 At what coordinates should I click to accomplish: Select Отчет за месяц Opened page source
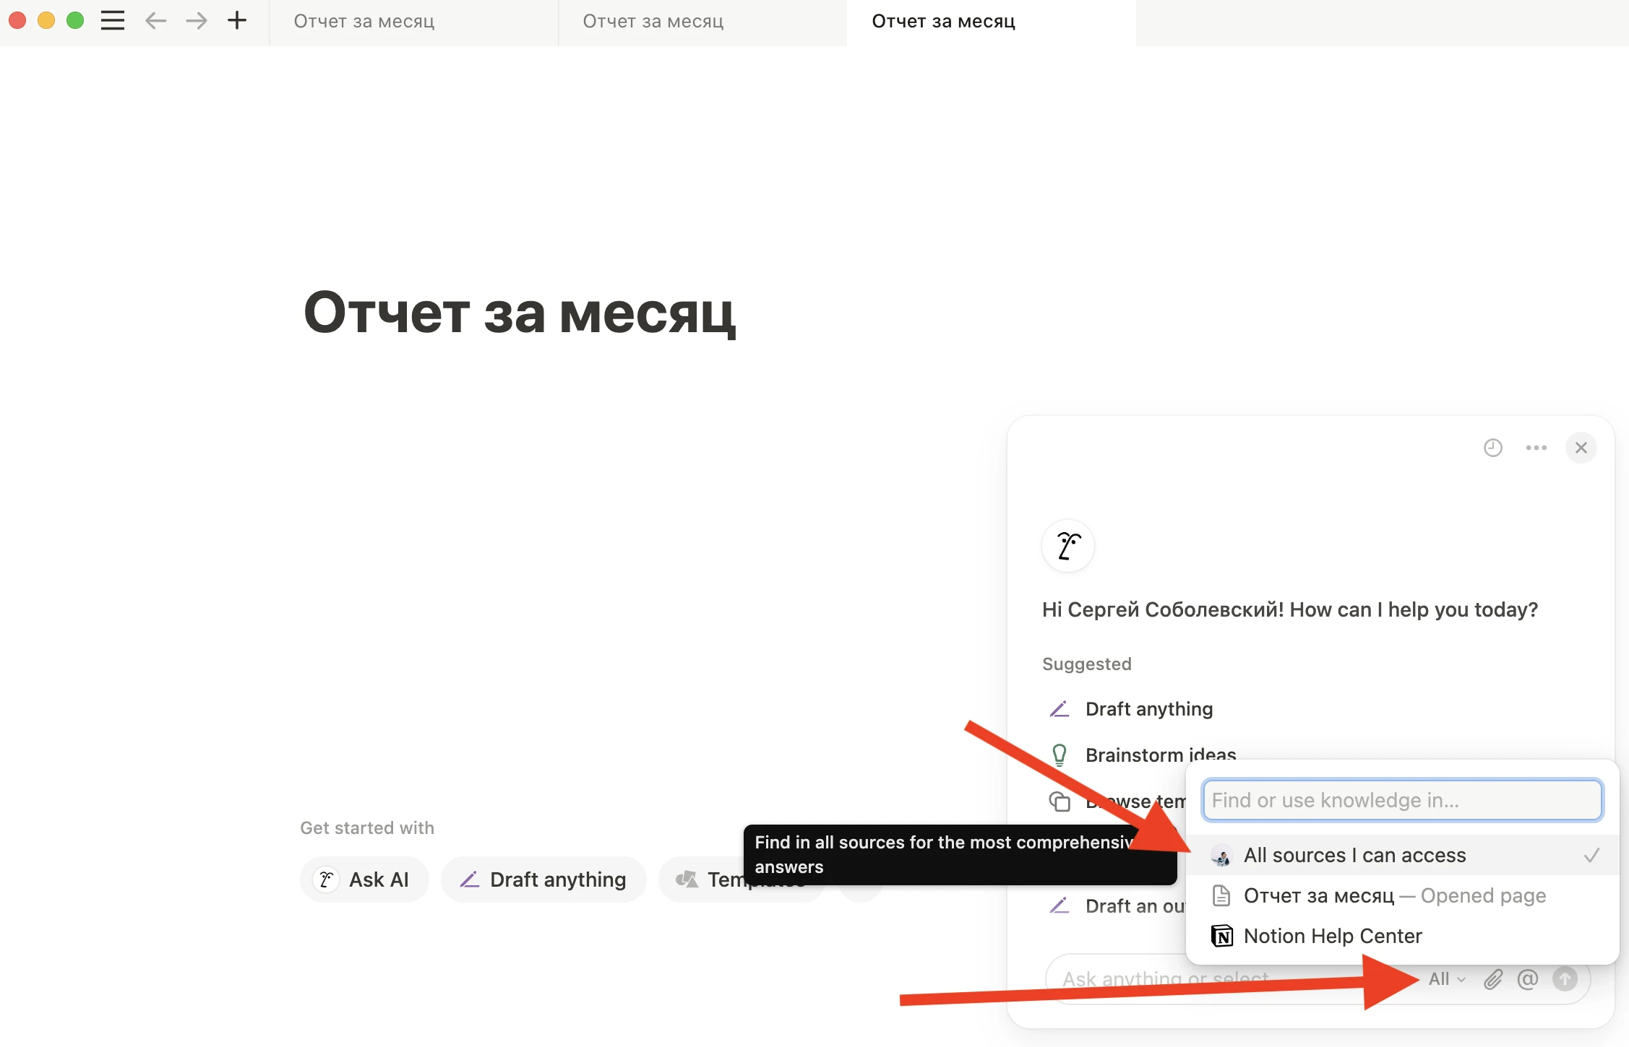pos(1402,895)
